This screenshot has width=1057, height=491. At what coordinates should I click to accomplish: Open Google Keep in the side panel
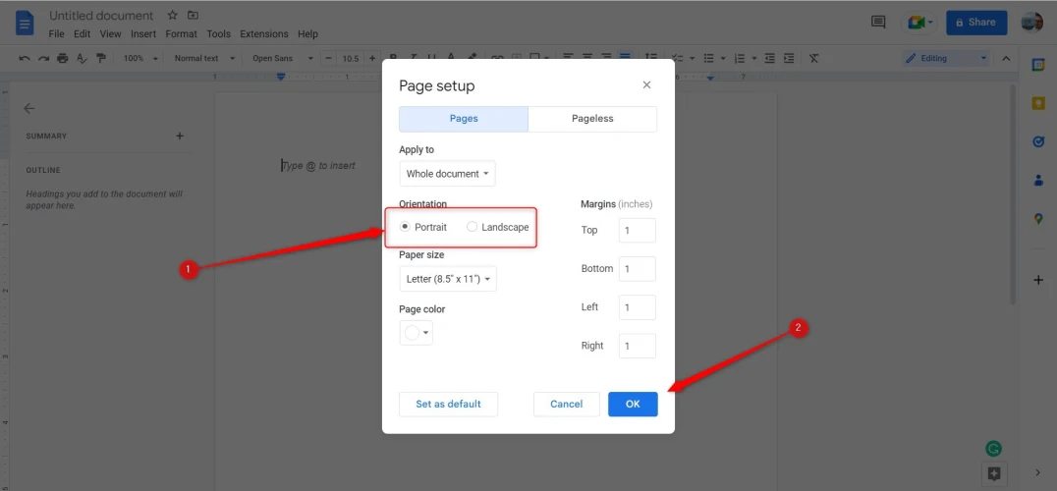coord(1037,103)
